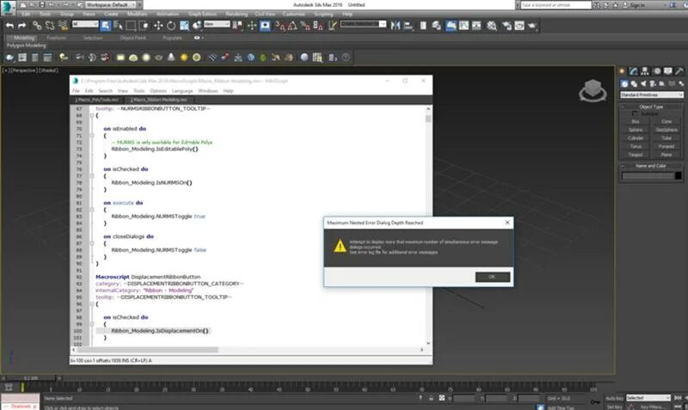Toggle the 3D Snaps button
Viewport: 688px width, 410px height.
pos(280,26)
